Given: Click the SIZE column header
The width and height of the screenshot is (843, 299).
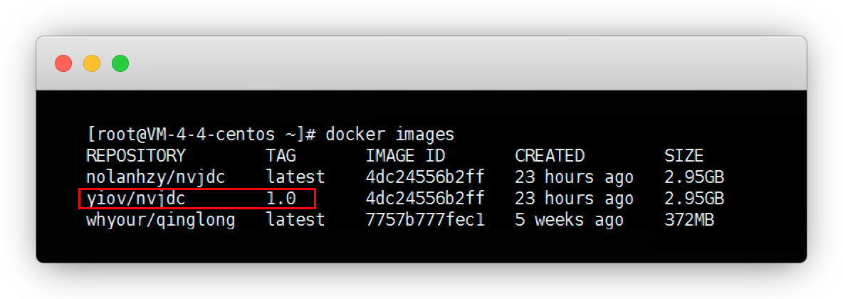Looking at the screenshot, I should click(x=684, y=156).
